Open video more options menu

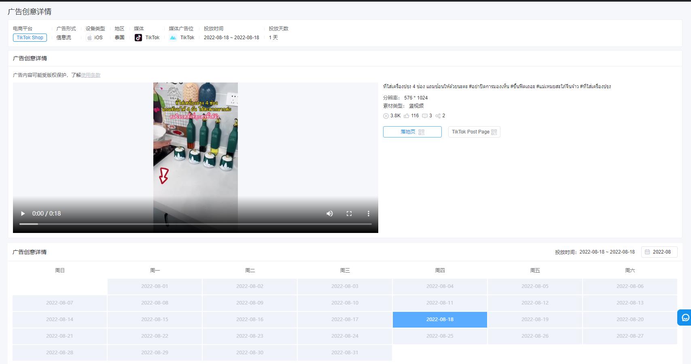pyautogui.click(x=368, y=214)
